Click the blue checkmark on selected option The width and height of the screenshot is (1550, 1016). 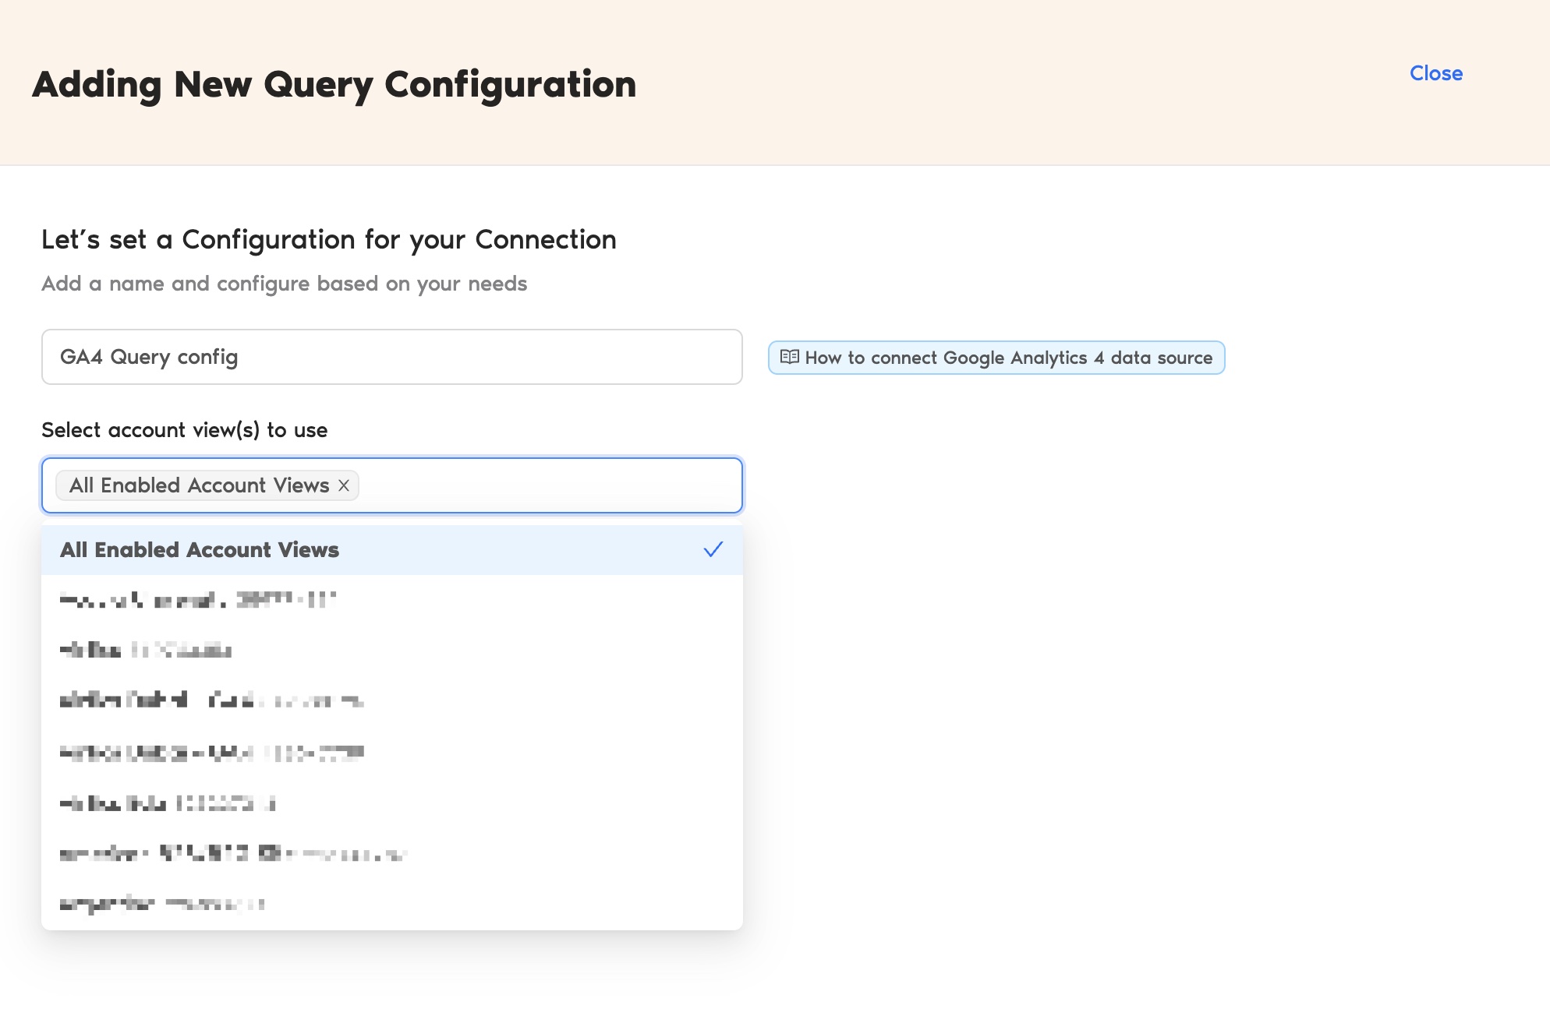(713, 549)
